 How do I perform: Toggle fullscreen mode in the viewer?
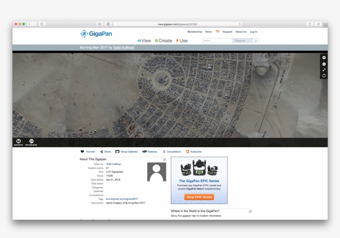[324, 70]
